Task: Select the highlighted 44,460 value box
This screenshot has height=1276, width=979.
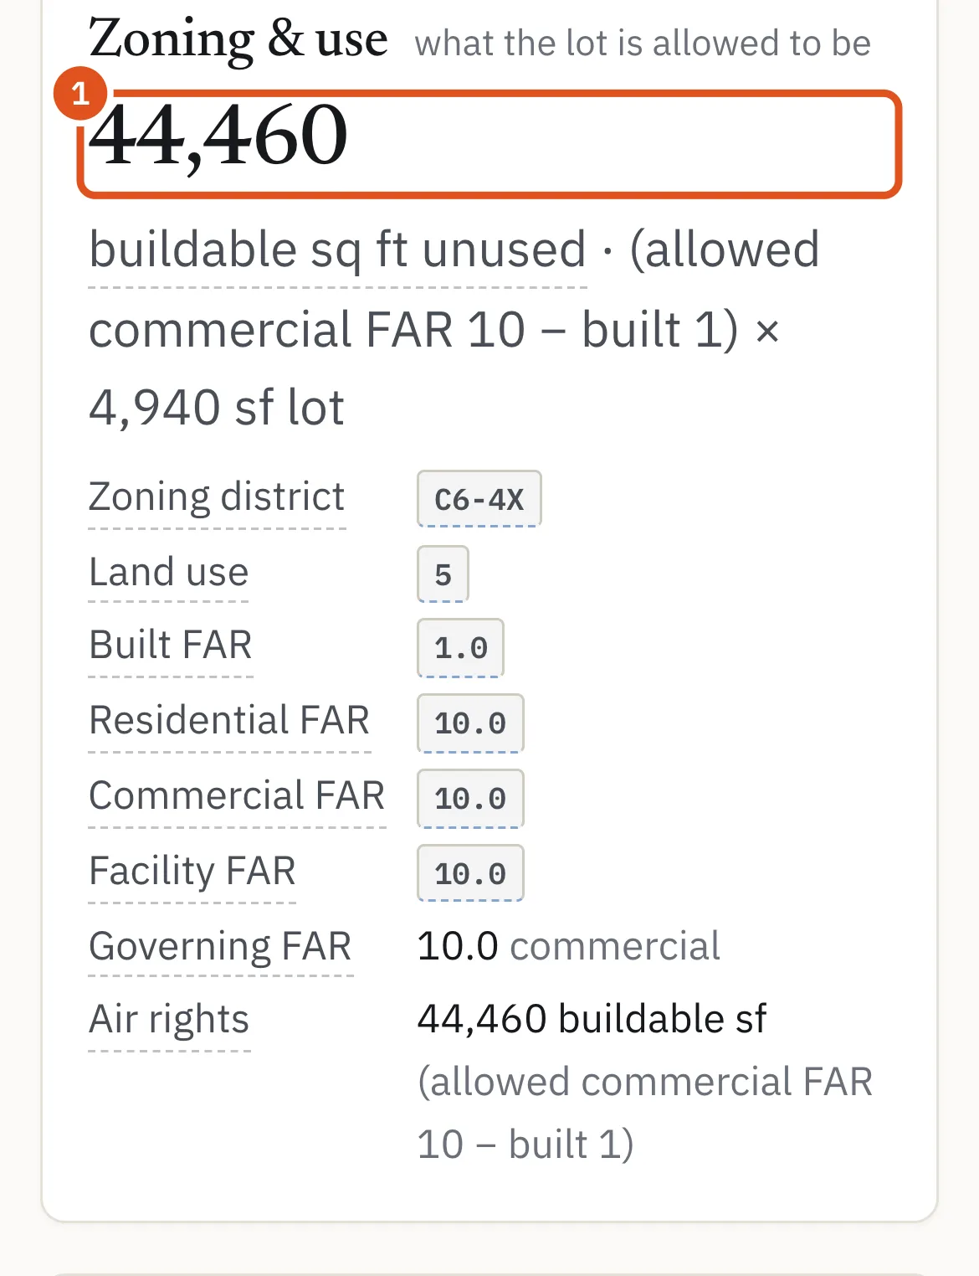Action: 489,144
